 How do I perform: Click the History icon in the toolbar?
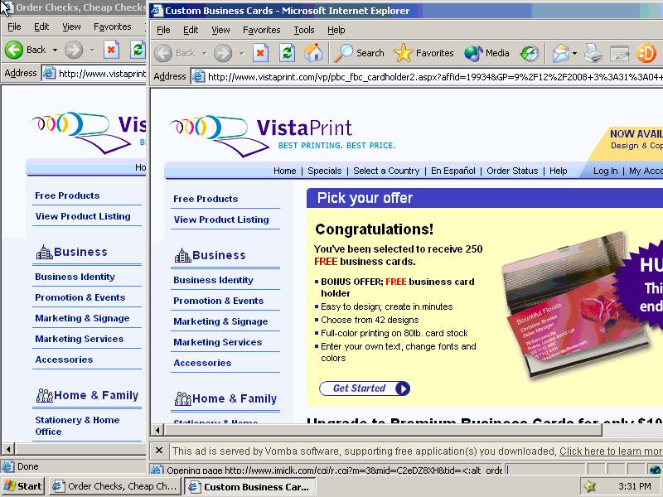[x=530, y=53]
